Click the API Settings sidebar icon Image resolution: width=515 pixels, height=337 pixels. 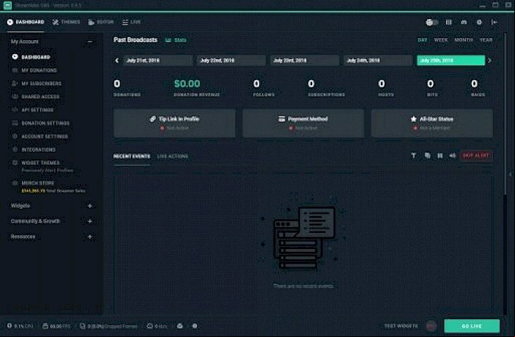[x=15, y=110]
